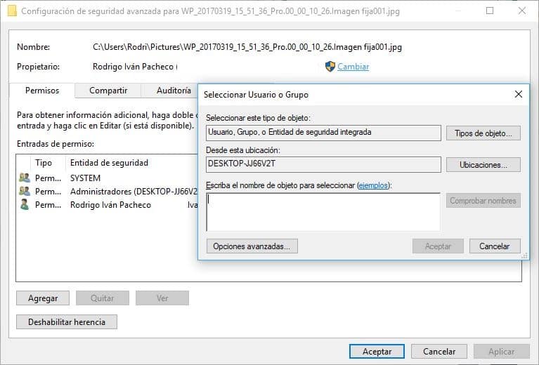Click the Tipos de objeto button
Screen dimensions: 539x365
pos(483,133)
